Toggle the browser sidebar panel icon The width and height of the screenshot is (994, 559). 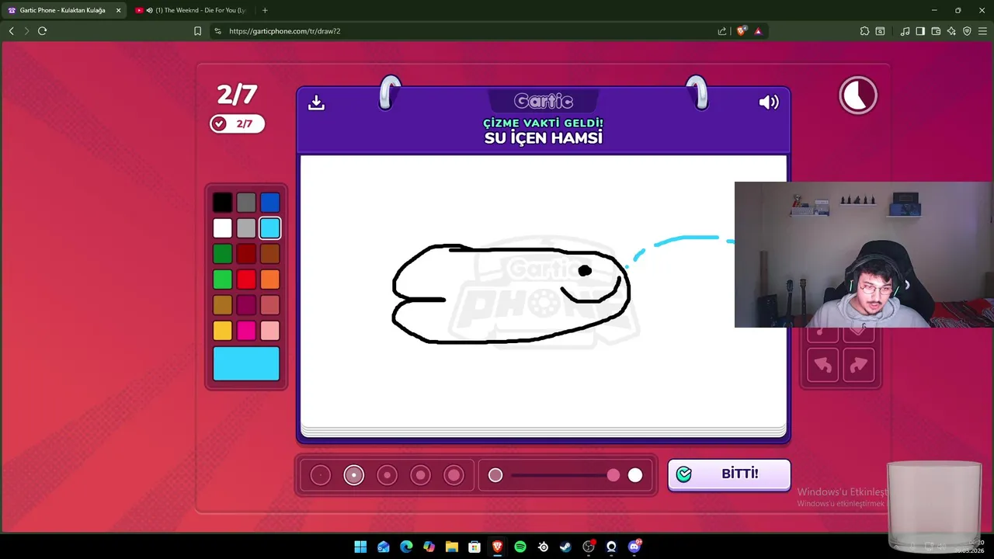920,31
